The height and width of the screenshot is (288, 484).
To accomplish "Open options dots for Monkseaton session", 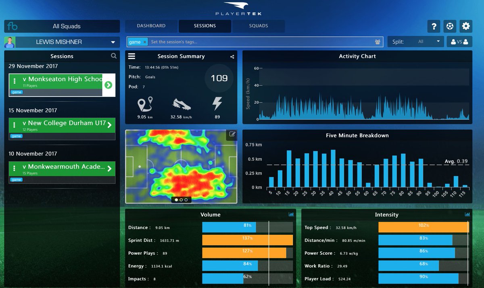I will click(x=15, y=81).
